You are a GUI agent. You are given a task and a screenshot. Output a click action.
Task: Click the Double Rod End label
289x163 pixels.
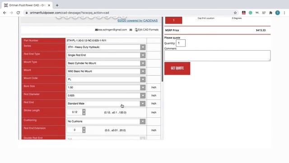pos(33,138)
